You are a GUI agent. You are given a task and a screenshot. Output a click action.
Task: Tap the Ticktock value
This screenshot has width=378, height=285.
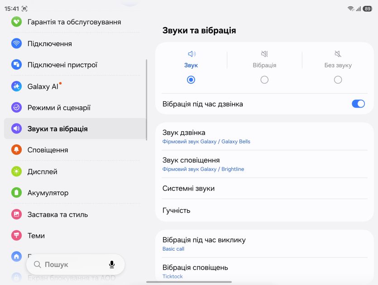tap(172, 276)
